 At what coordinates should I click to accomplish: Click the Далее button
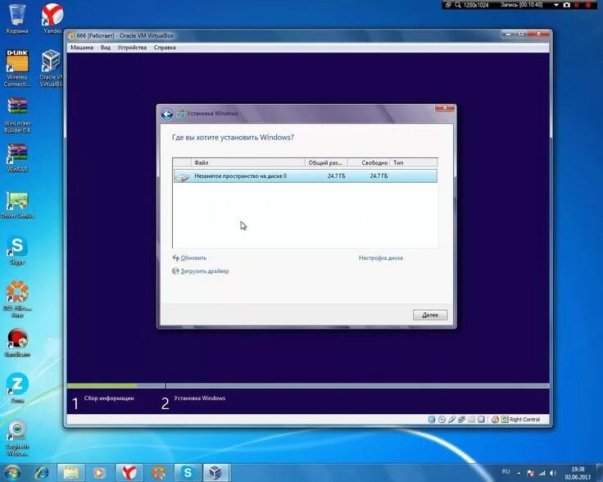[430, 315]
